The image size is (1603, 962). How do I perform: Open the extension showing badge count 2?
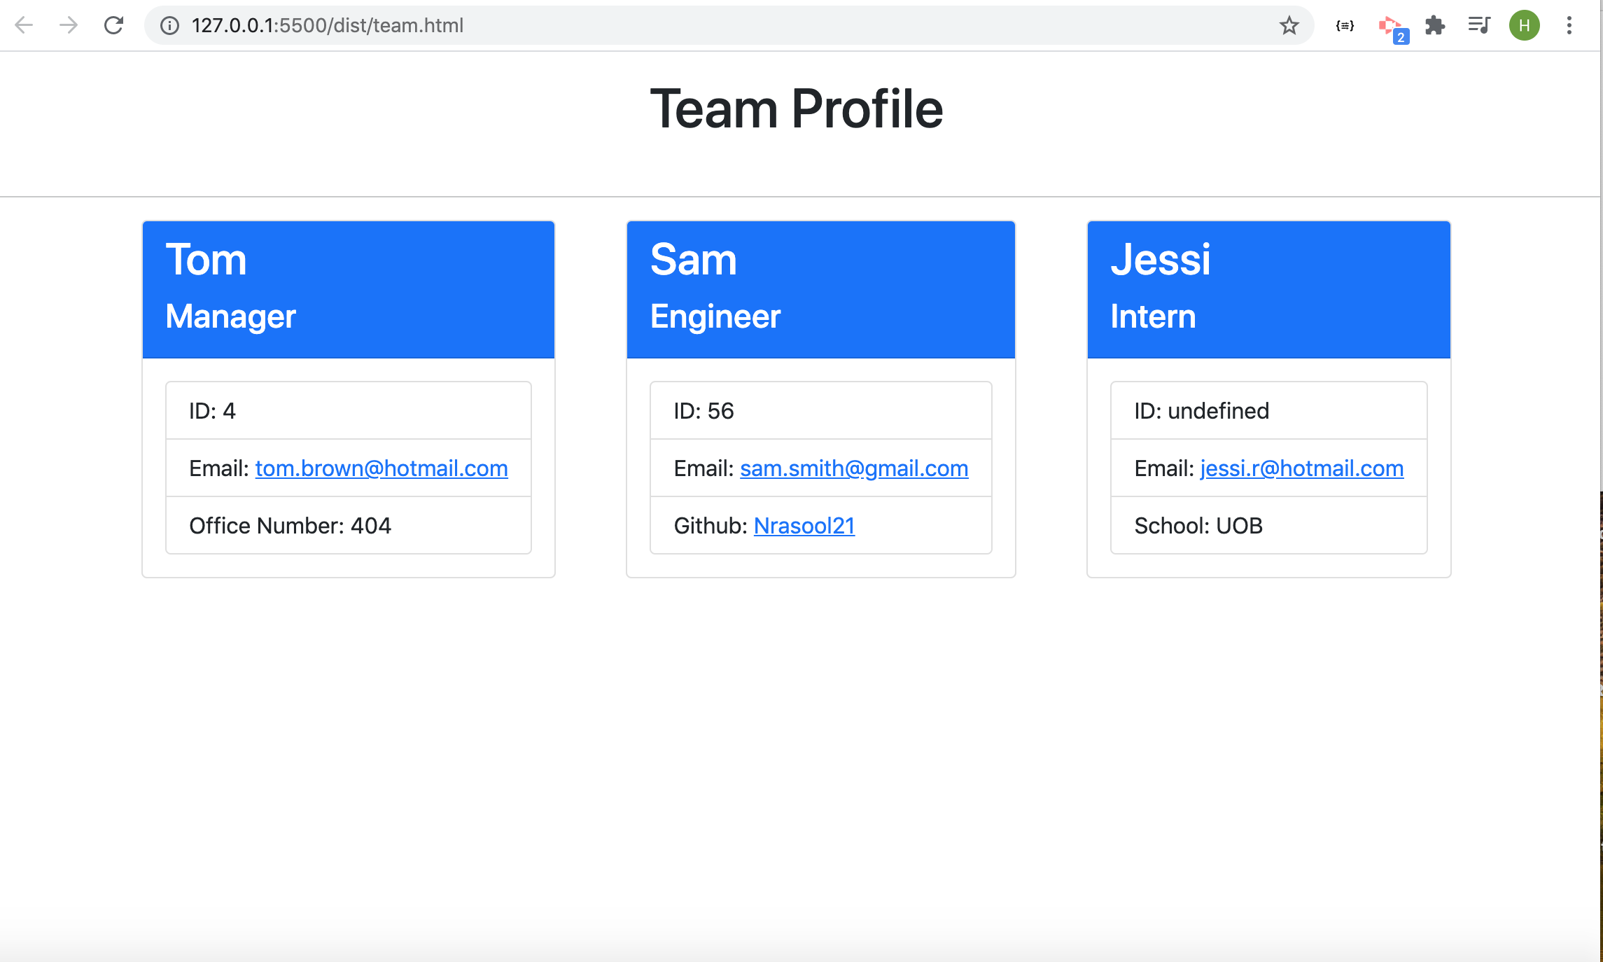pyautogui.click(x=1392, y=25)
